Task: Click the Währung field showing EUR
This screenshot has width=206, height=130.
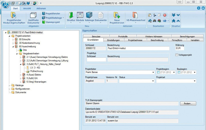Action: [x=180, y=48]
